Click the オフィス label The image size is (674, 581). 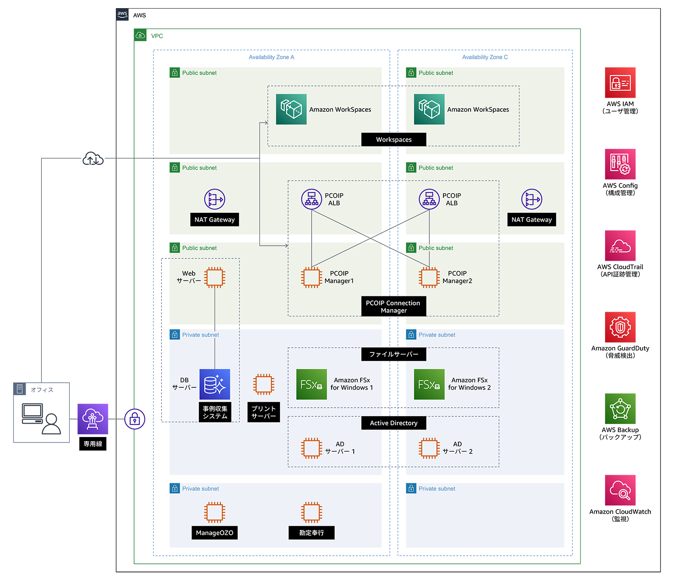click(42, 390)
